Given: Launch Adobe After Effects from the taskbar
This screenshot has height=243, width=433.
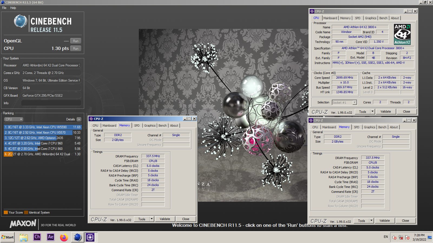Looking at the screenshot, I should (51, 237).
